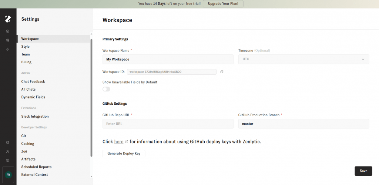The height and width of the screenshot is (185, 379).
Task: Click the 'GitHub Settings' heading
Action: pos(115,104)
